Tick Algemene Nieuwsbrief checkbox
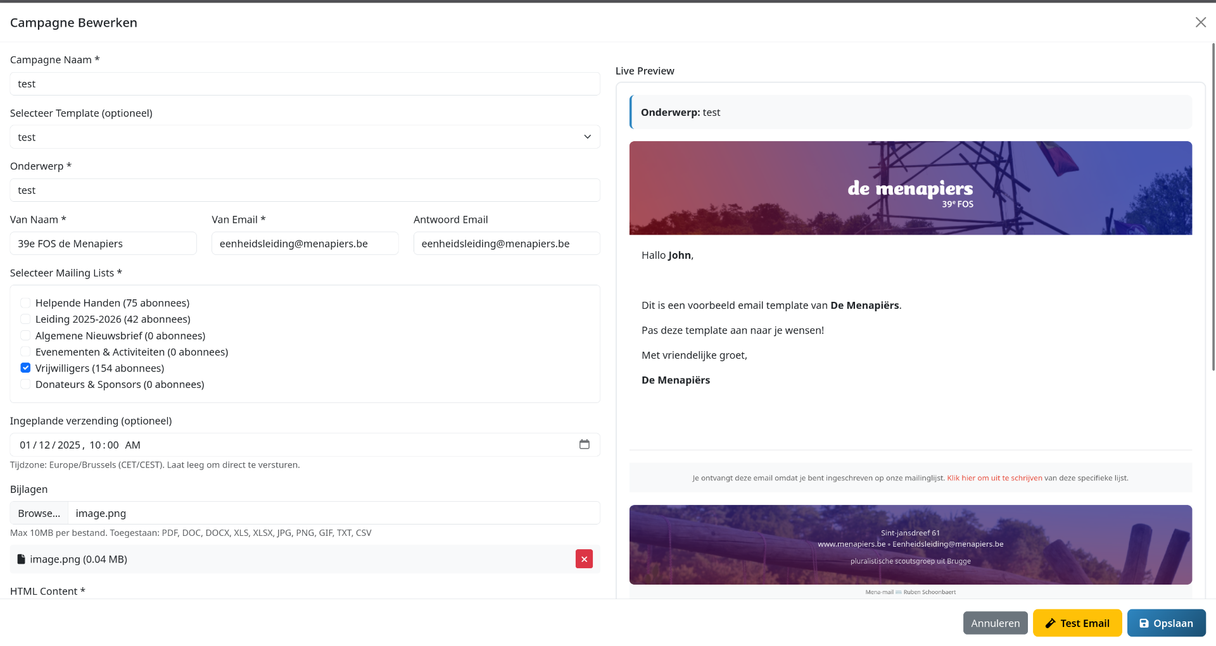This screenshot has height=646, width=1216. [x=25, y=336]
